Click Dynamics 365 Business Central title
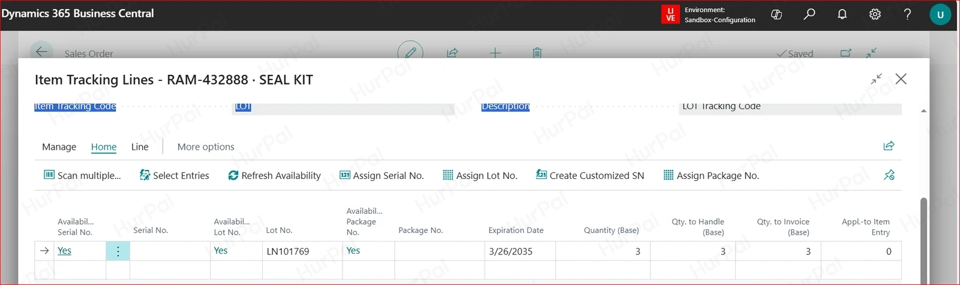Viewport: 960px width, 285px height. tap(77, 13)
